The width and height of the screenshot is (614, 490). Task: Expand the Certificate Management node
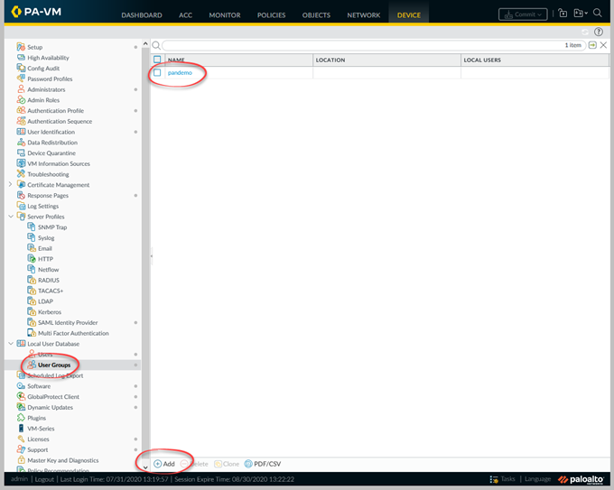[11, 185]
